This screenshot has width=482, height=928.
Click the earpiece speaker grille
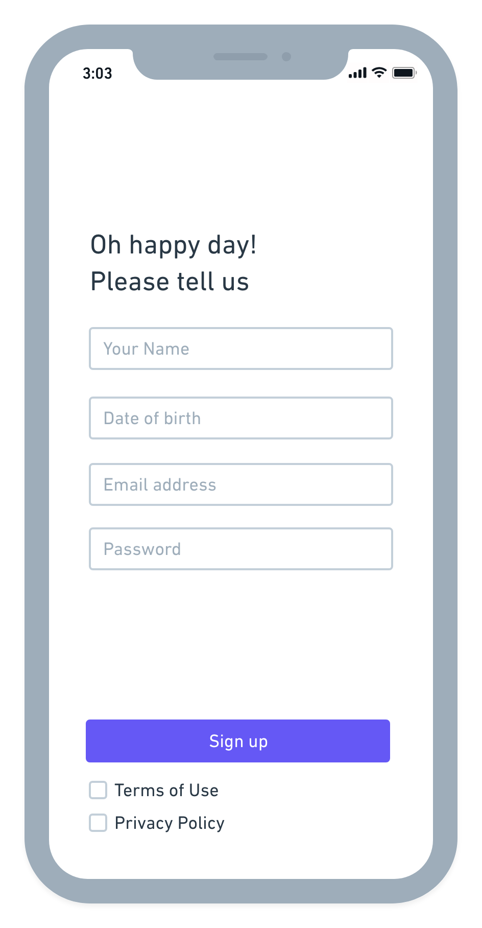(240, 57)
